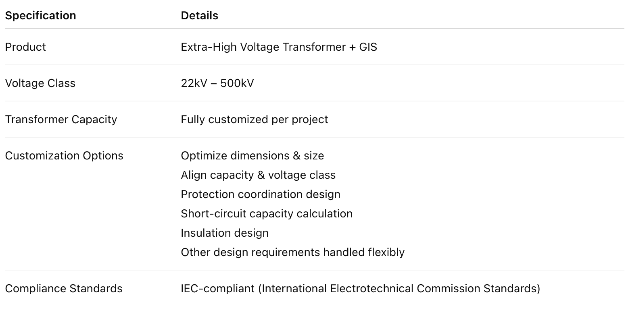Select the Voltage Class row label
This screenshot has width=626, height=310.
pyautogui.click(x=40, y=83)
